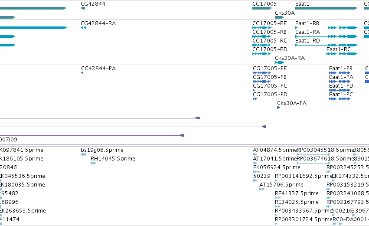The height and width of the screenshot is (226, 369).
Task: Select transcript CG42844-RA
Action: [98, 23]
